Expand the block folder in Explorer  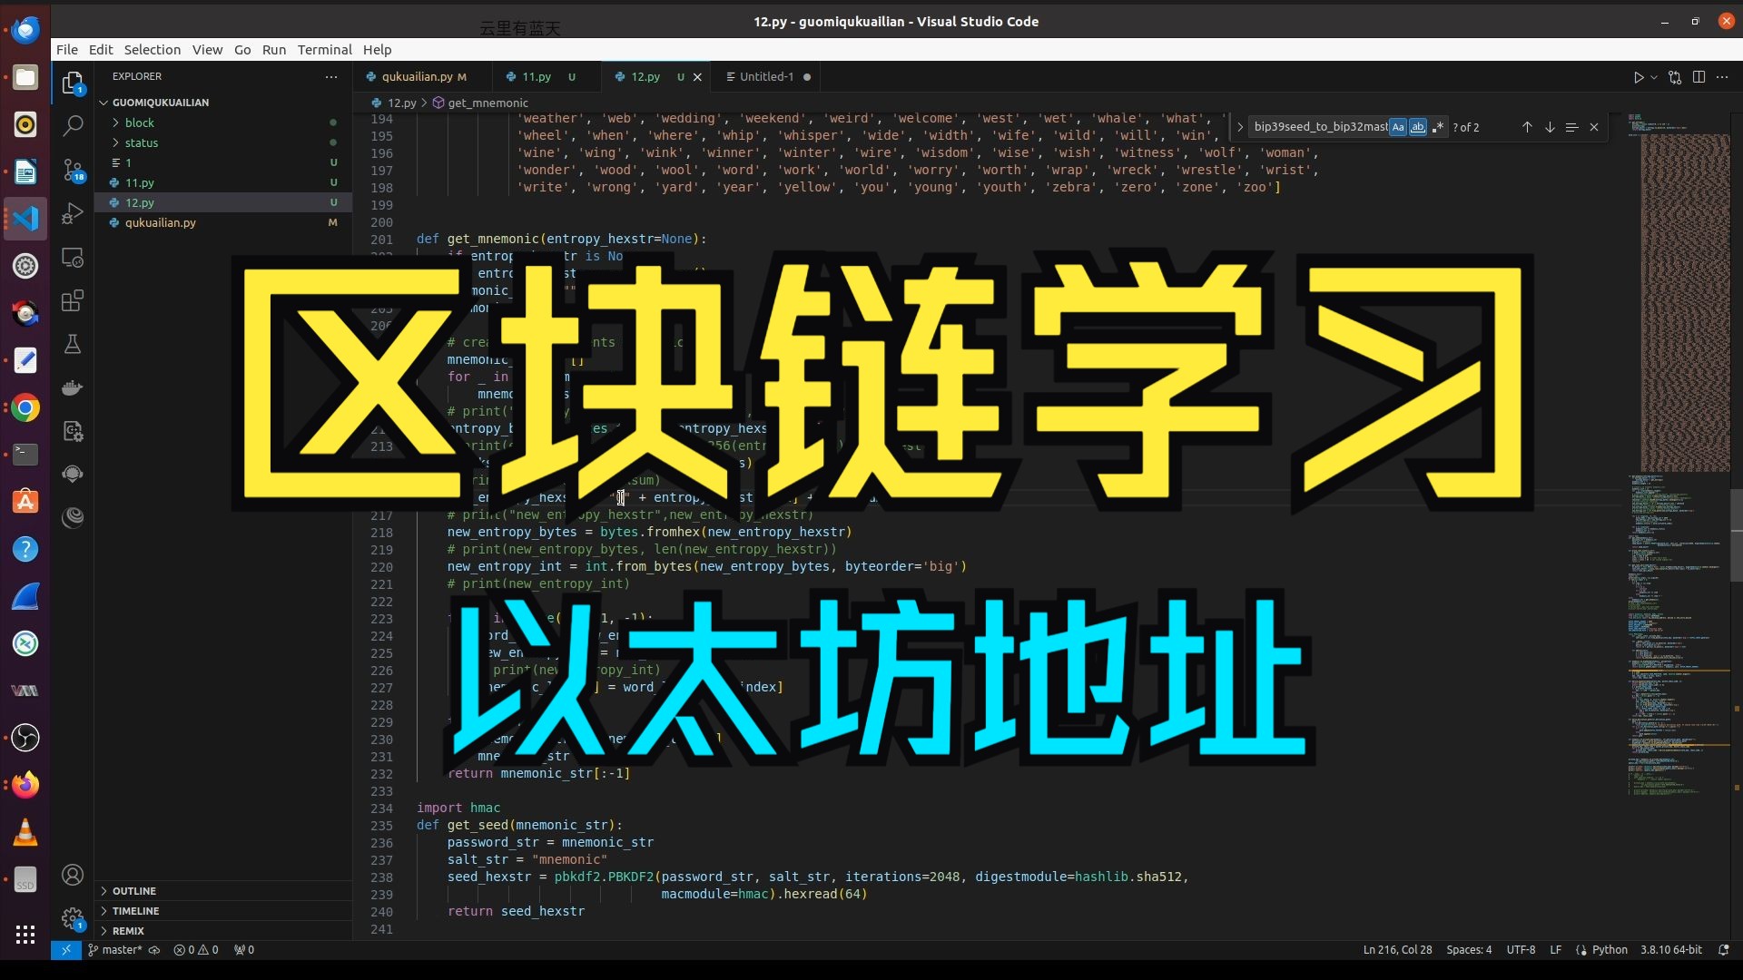pyautogui.click(x=139, y=122)
